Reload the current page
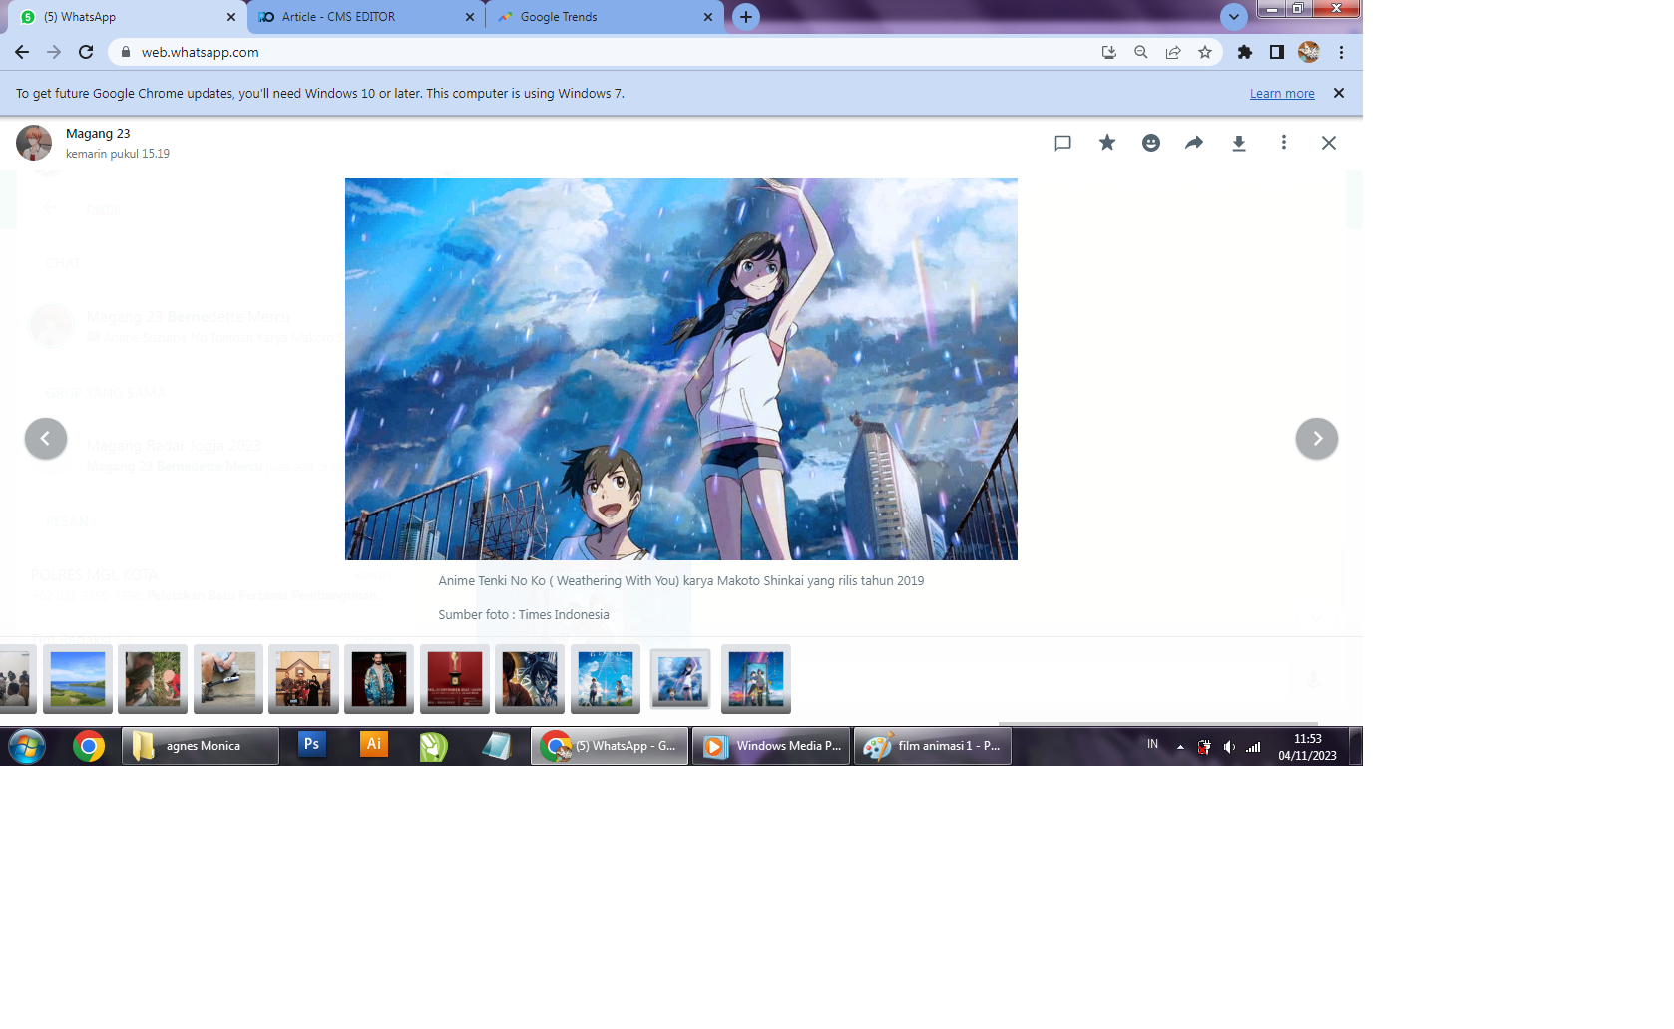This screenshot has height=1029, width=1674. coord(86,52)
